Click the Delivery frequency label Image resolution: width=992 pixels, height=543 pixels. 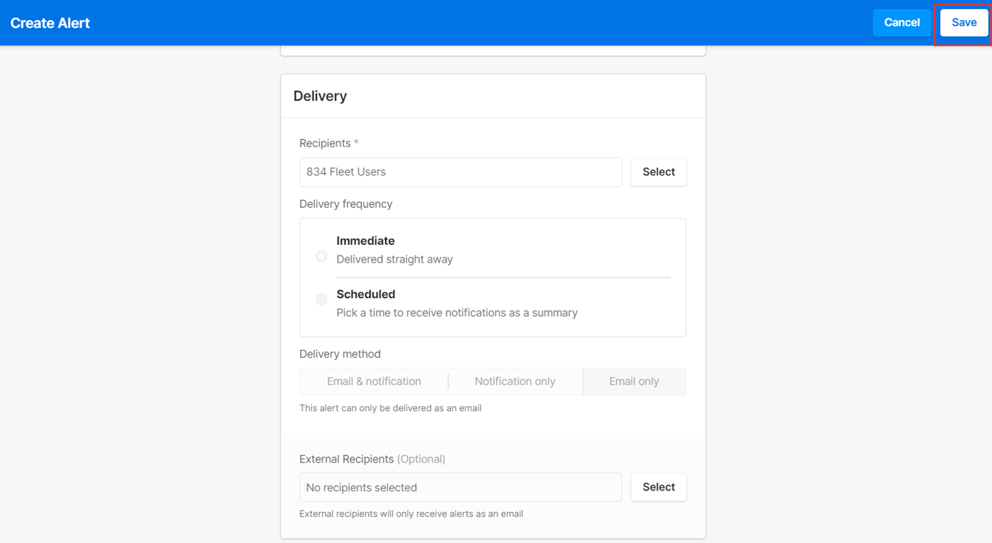pyautogui.click(x=346, y=204)
